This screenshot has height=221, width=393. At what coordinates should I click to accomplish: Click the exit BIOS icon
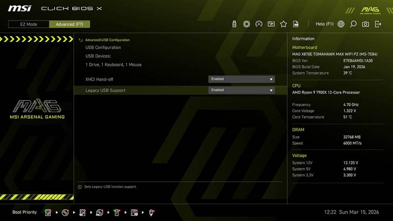point(378,24)
